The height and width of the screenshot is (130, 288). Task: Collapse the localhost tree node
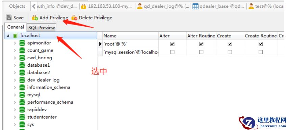click(8, 36)
